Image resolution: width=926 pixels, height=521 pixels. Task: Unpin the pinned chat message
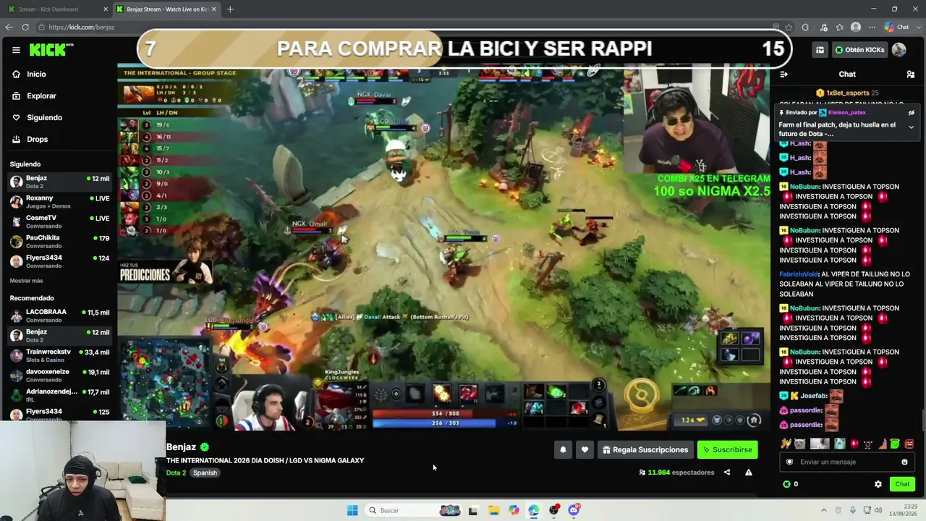(912, 113)
